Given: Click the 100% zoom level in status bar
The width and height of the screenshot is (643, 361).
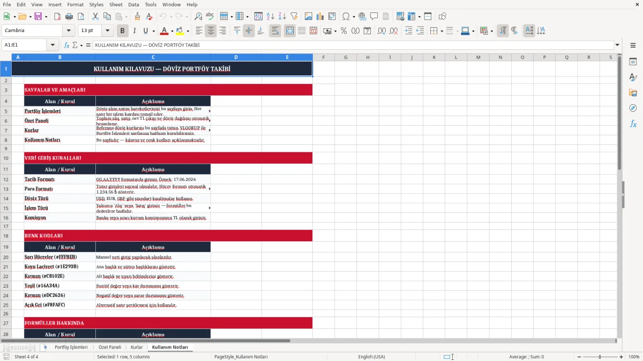Looking at the screenshot, I should [634, 357].
